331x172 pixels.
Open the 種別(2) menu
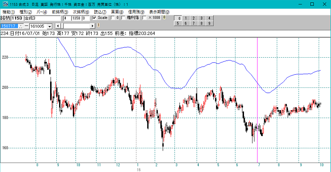(x=26, y=12)
